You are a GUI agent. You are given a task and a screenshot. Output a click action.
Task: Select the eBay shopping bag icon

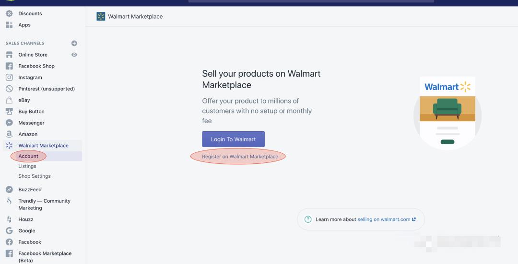(9, 100)
